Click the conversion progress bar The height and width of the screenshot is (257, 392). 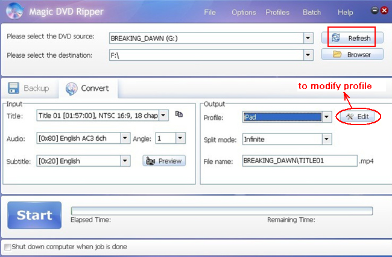click(x=222, y=211)
